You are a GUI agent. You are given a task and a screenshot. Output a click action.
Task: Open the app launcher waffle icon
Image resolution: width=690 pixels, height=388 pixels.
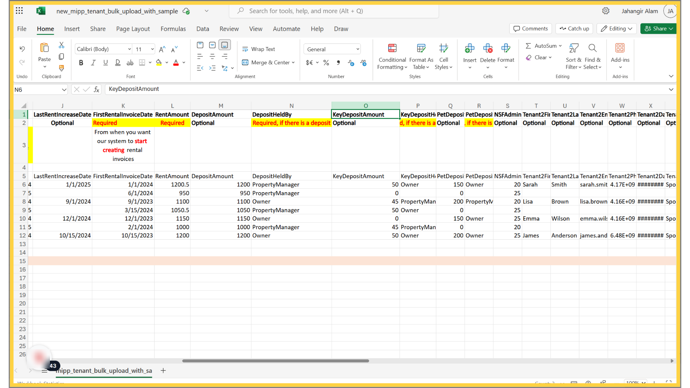pos(19,11)
